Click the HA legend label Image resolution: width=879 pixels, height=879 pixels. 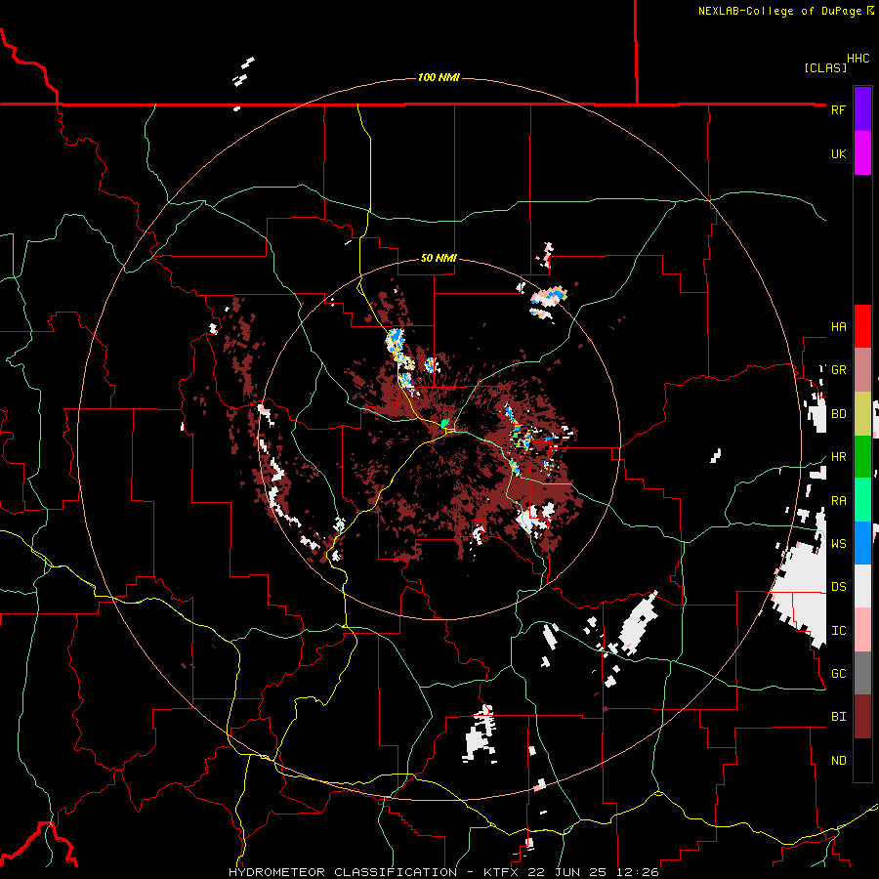point(838,327)
